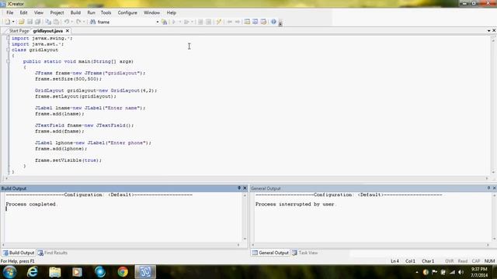Open the editor document list dropdown arrow

pos(488,31)
